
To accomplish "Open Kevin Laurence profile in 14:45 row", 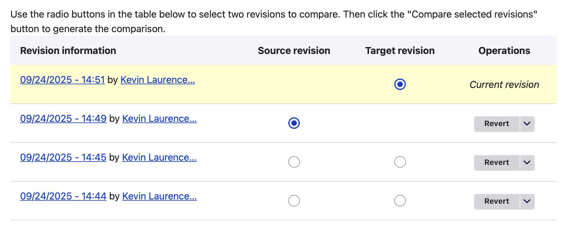I will click(159, 157).
